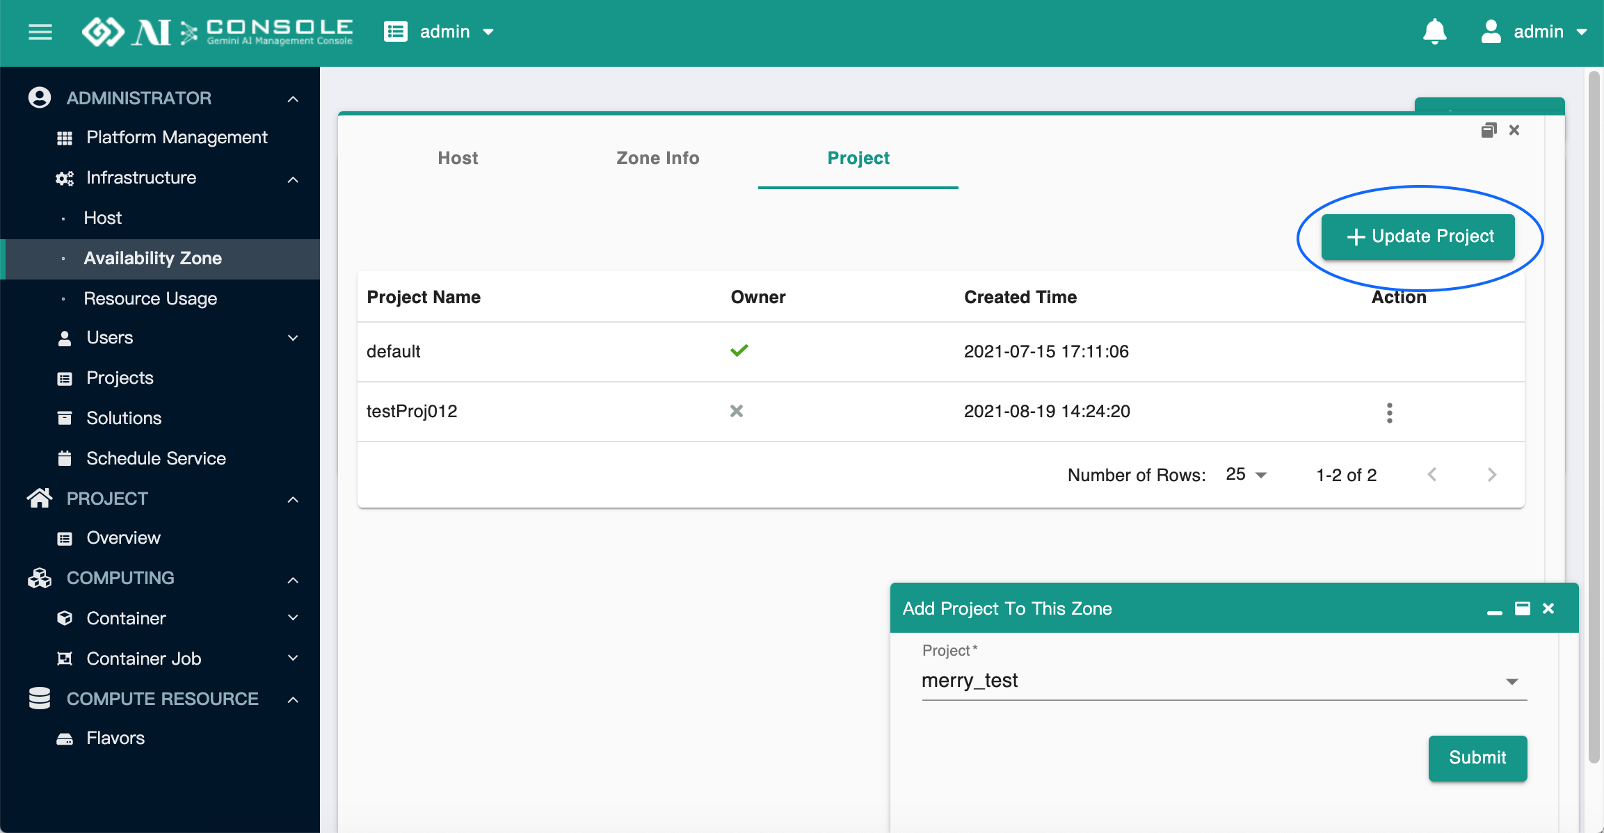The image size is (1604, 833).
Task: Open the Project select dropdown merry_test
Action: click(1224, 681)
